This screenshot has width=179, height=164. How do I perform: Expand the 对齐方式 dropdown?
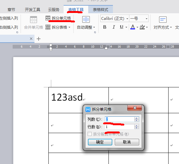(x=171, y=27)
